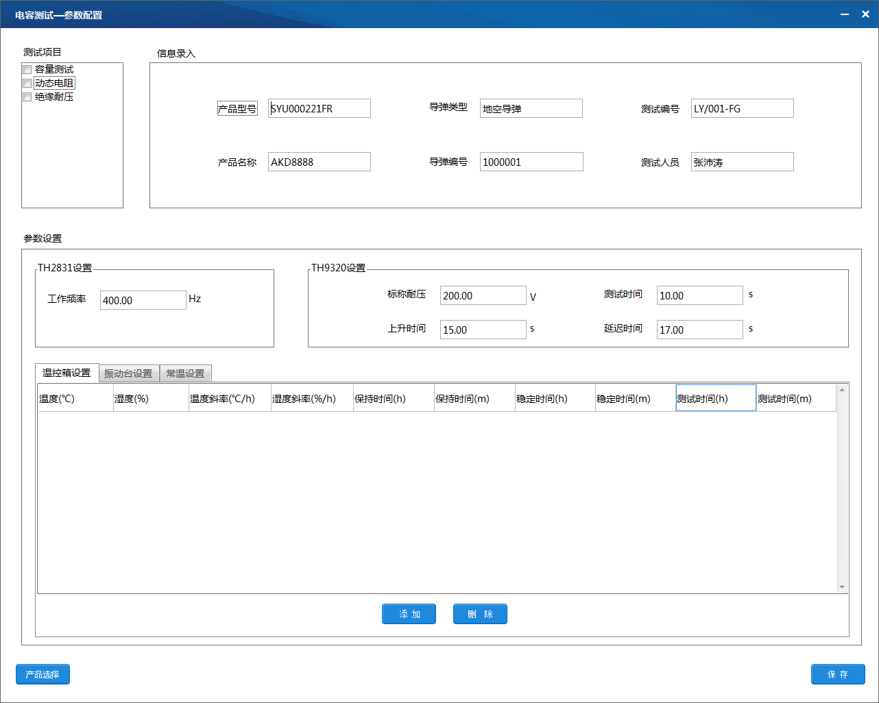Click the 导弹类型 field
This screenshot has height=703, width=879.
[531, 108]
